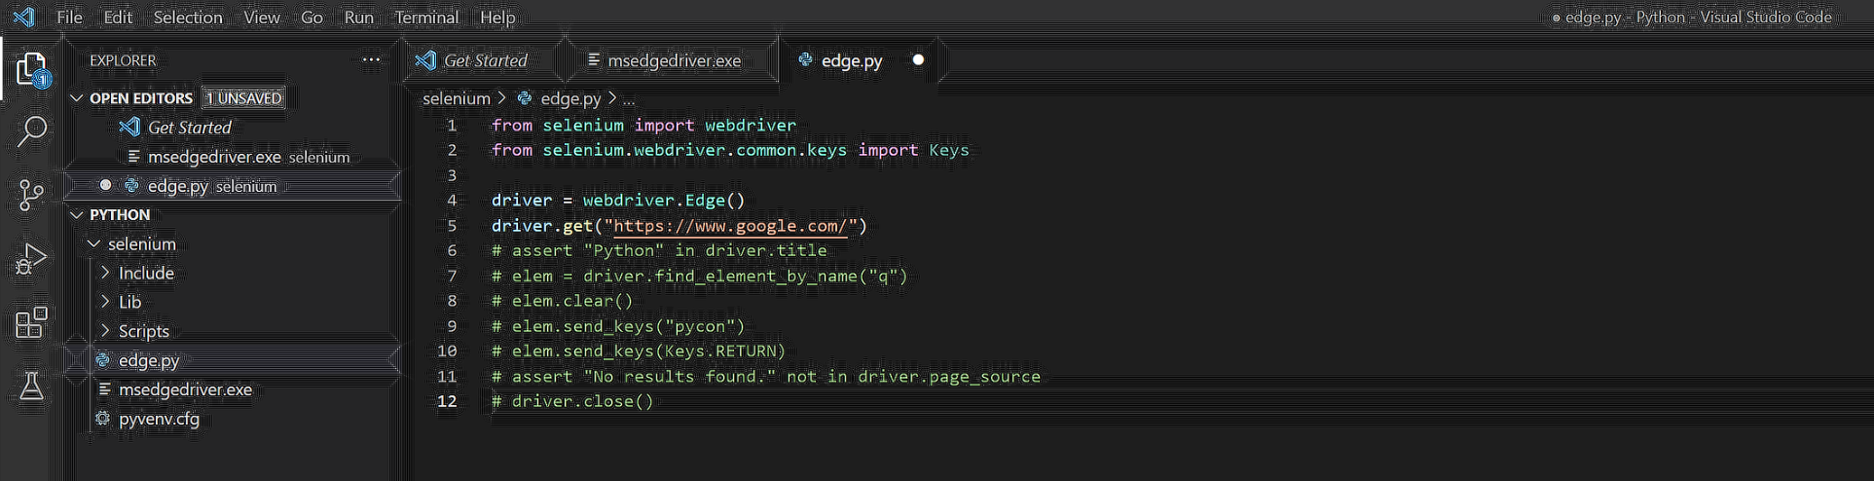Click the VS Code logo in title bar
The width and height of the screenshot is (1874, 481).
[23, 17]
